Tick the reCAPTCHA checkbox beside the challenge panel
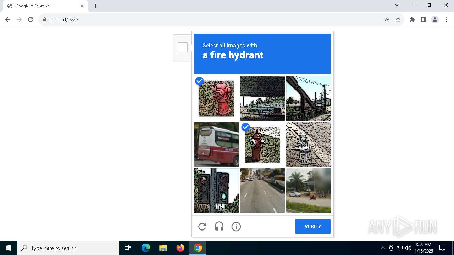The width and height of the screenshot is (454, 255). pos(183,47)
